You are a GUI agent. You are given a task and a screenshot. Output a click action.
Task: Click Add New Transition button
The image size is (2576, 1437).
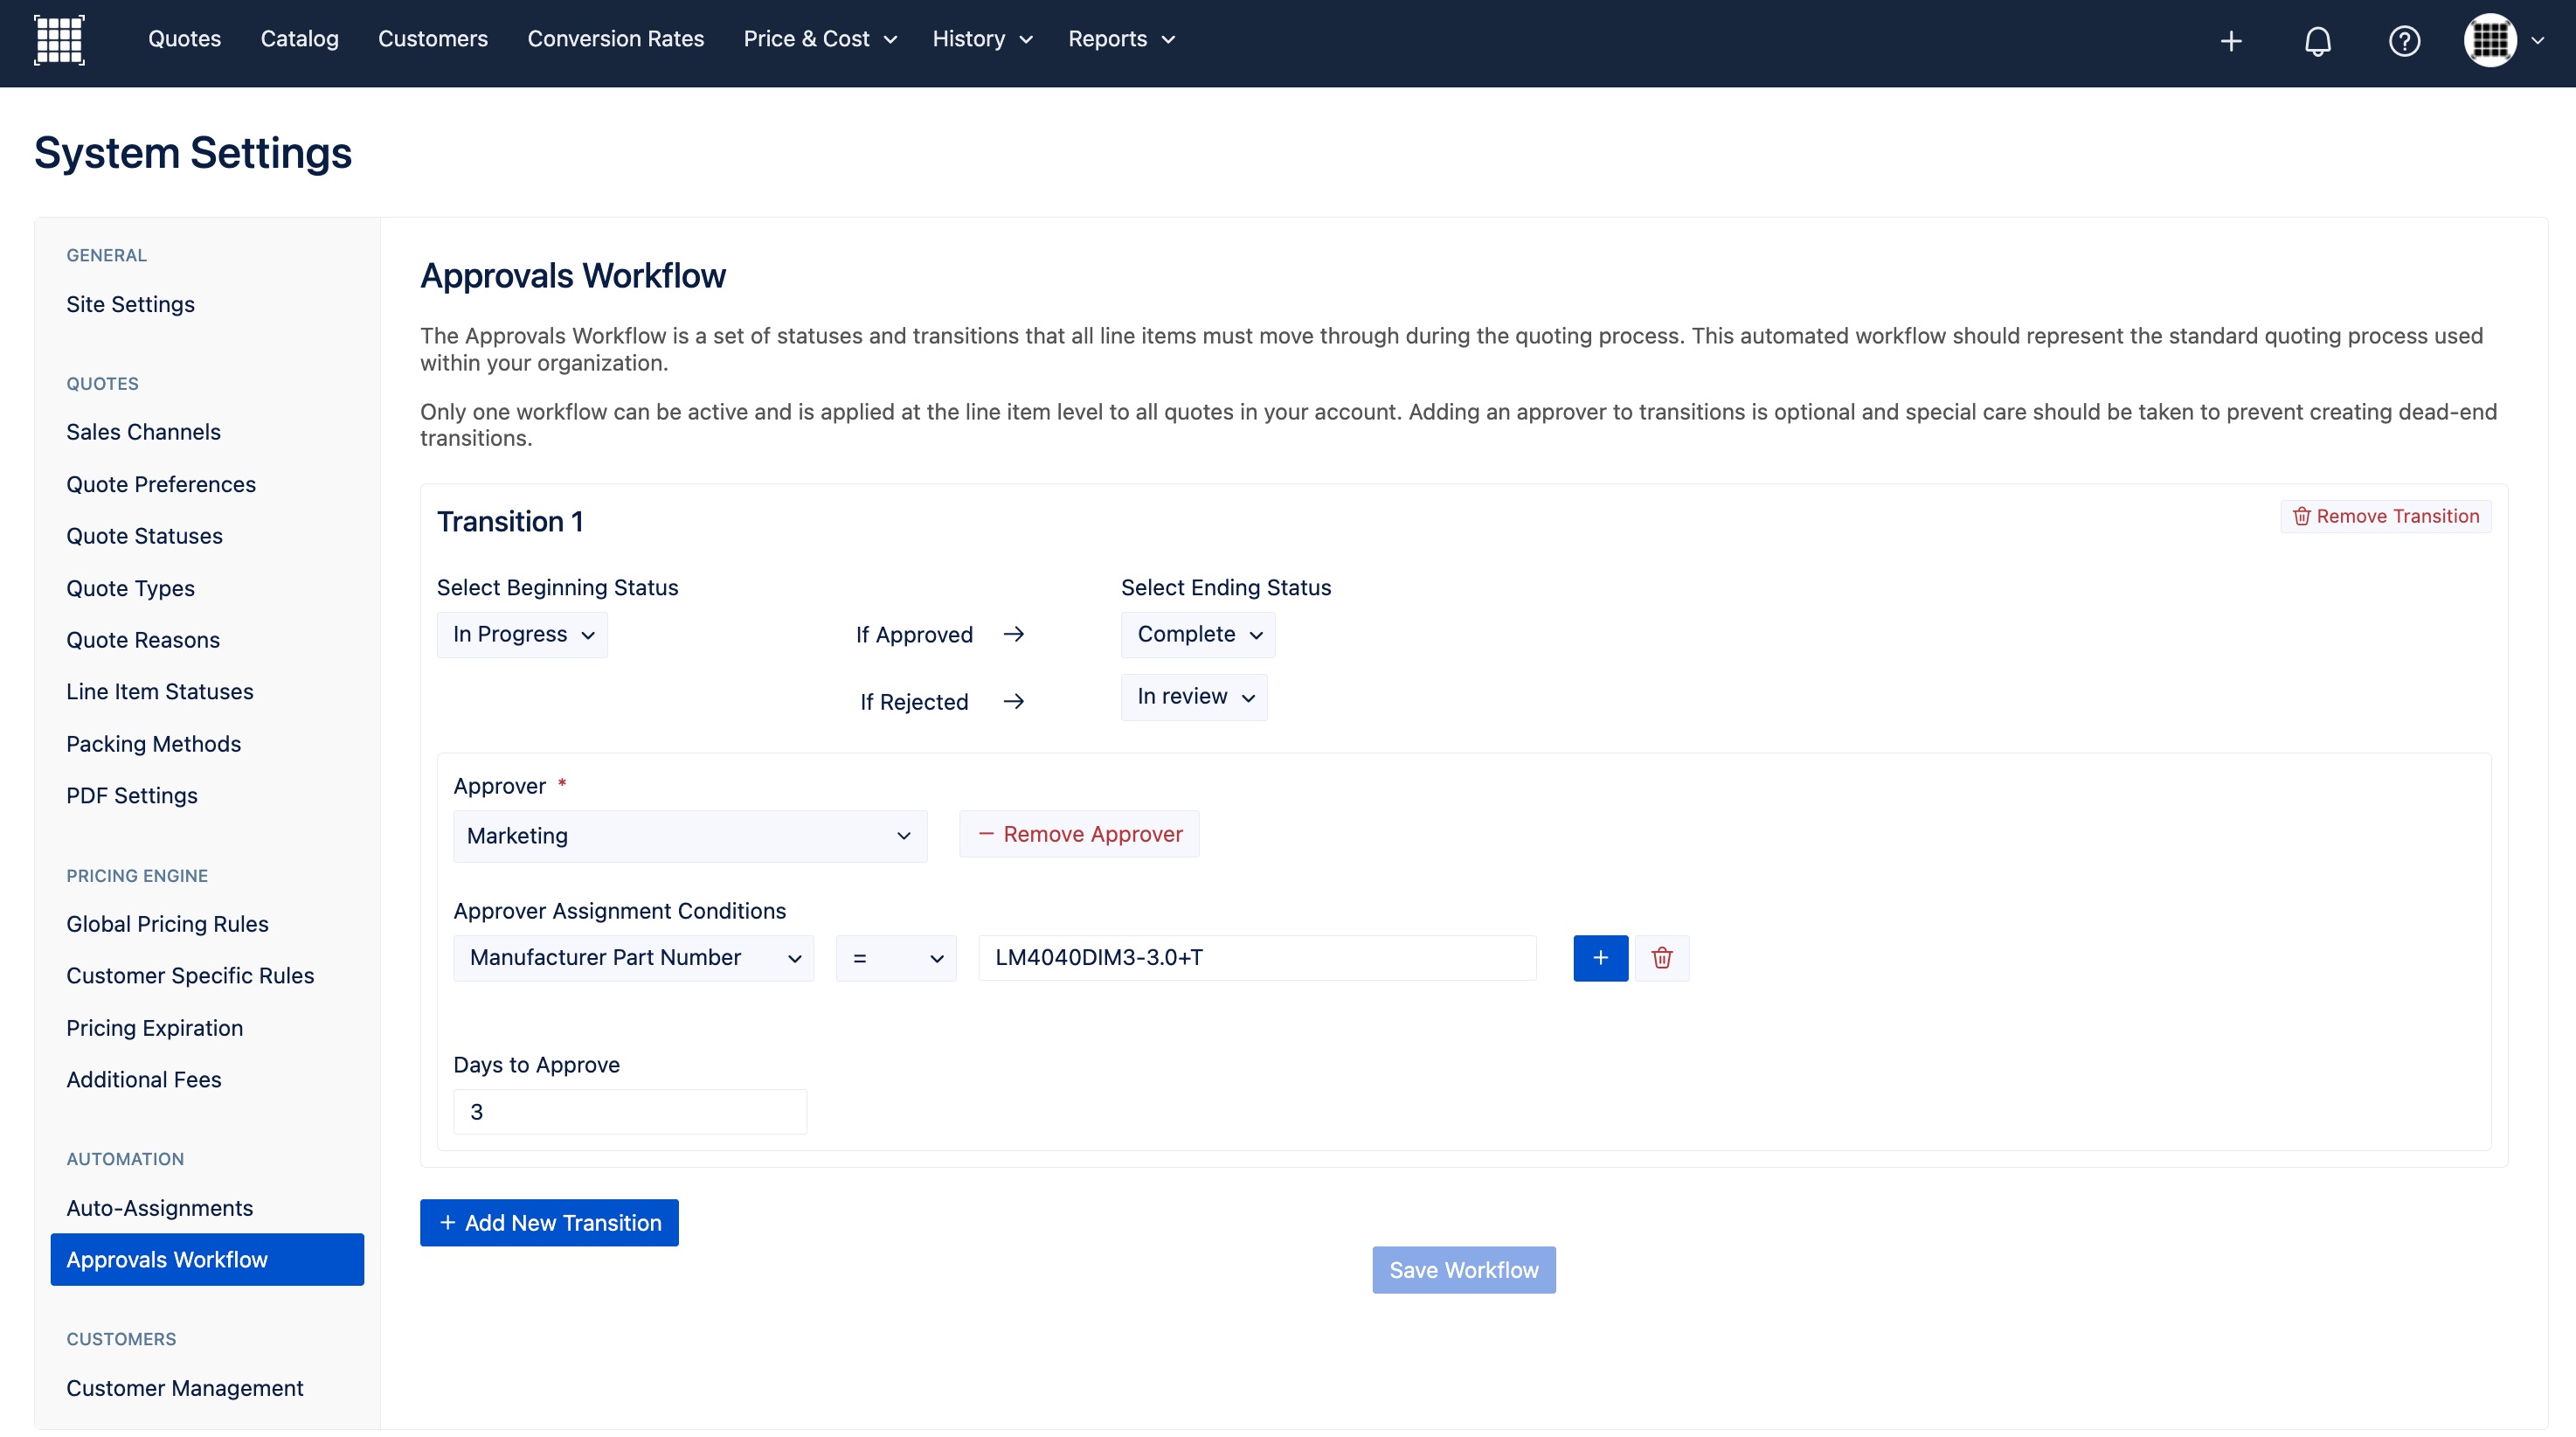[549, 1223]
